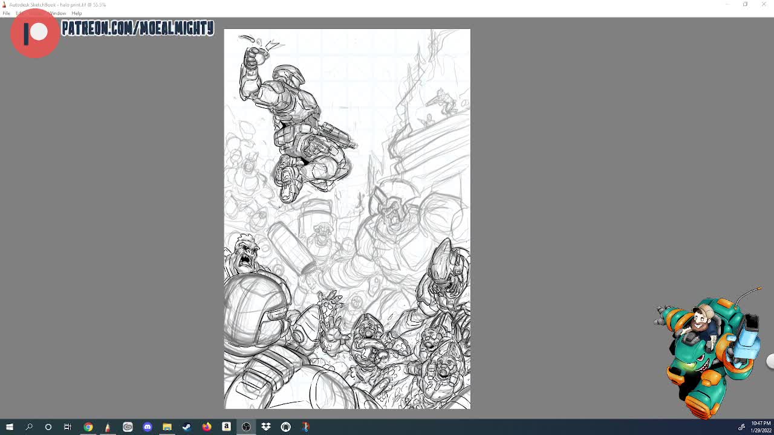The image size is (774, 435).
Task: Click the white circle at the right screen edge
Action: tap(771, 361)
